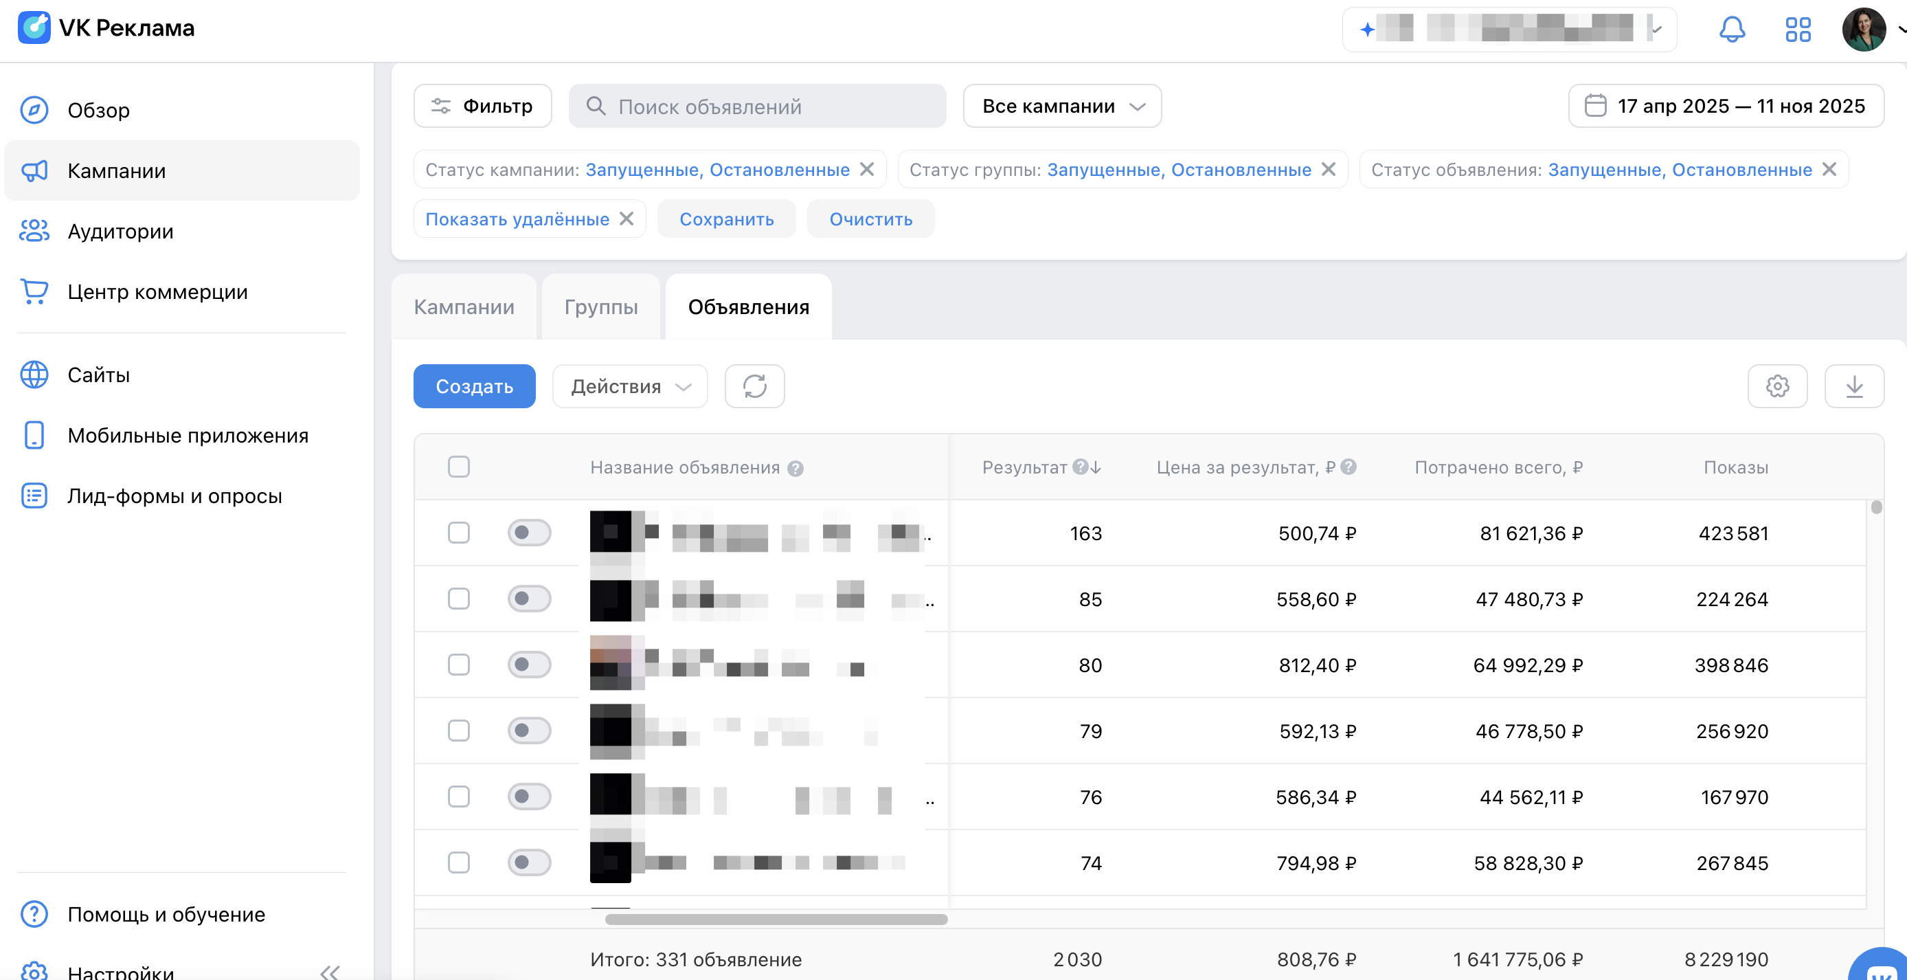The width and height of the screenshot is (1907, 980).
Task: Remove the Статус кампании filter chip
Action: coord(867,170)
